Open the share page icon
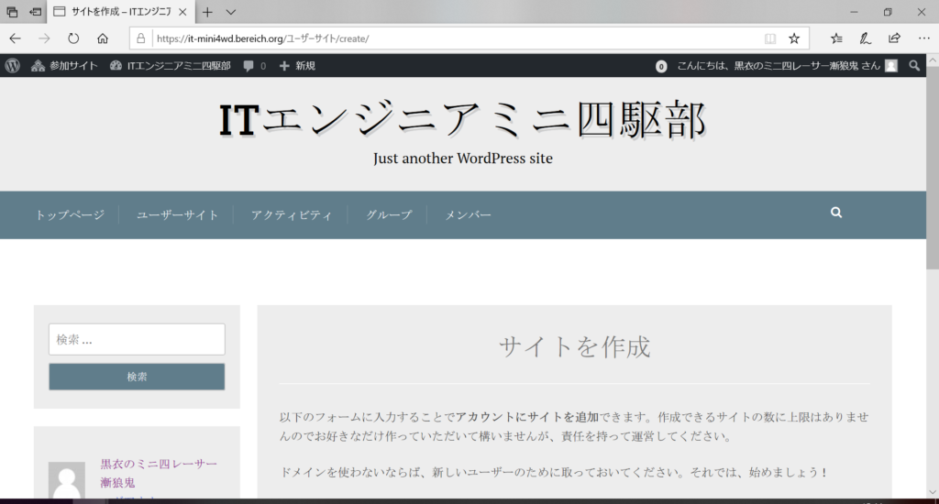Image resolution: width=939 pixels, height=504 pixels. [894, 38]
